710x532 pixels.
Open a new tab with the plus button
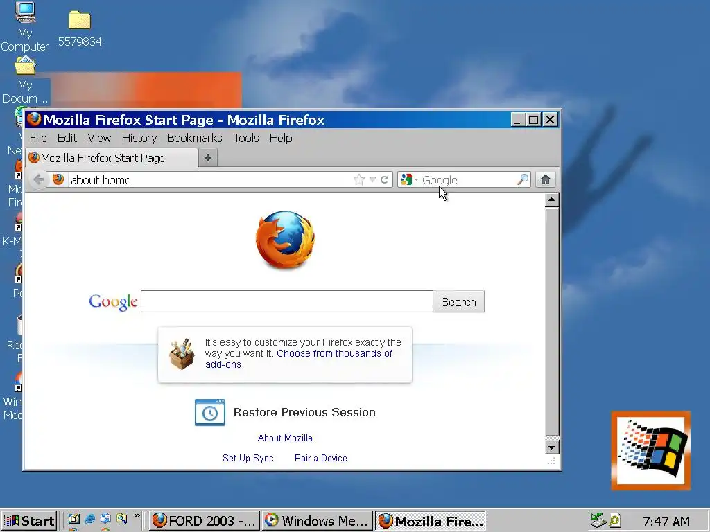pos(208,158)
